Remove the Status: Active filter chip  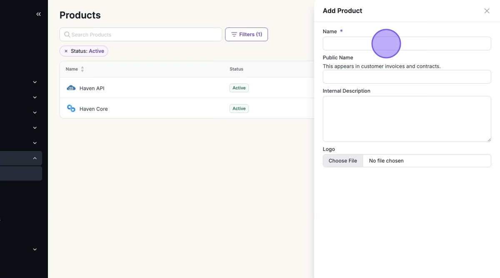66,51
